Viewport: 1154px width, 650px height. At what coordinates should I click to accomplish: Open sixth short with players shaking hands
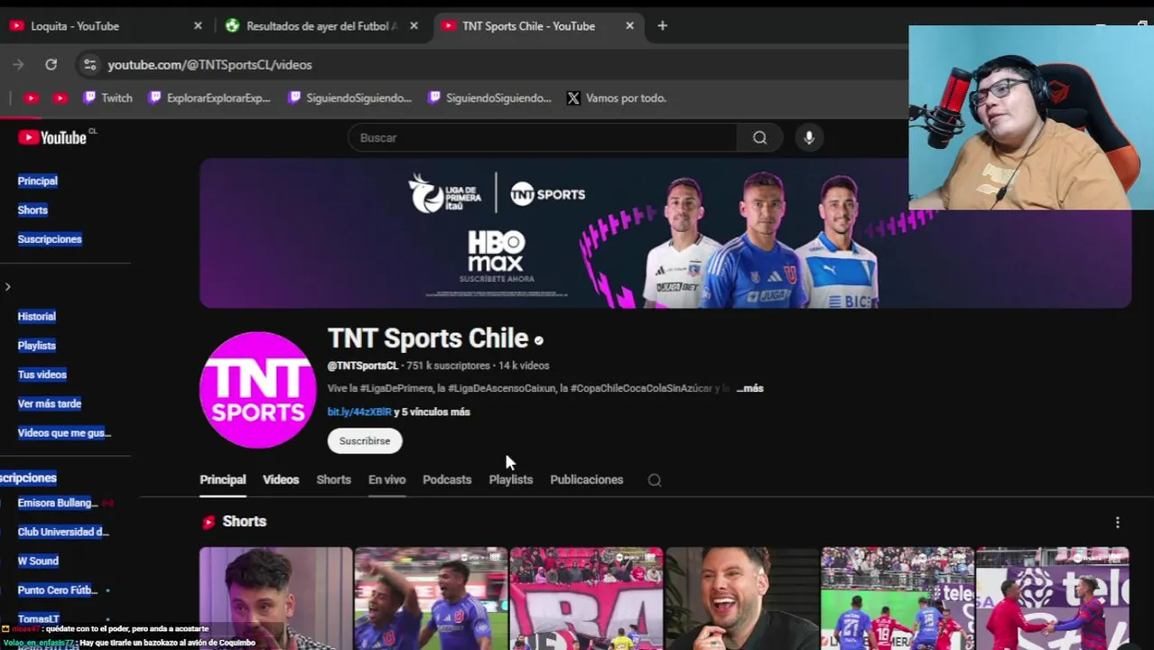pos(1052,598)
